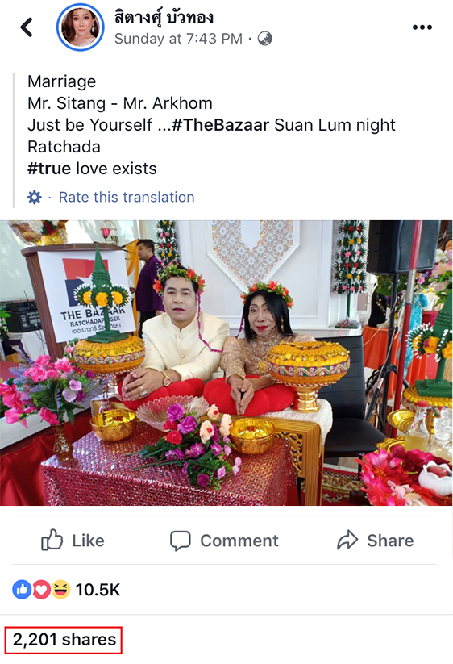Click the blue Like reaction icon
The image size is (453, 664).
pyautogui.click(x=22, y=590)
